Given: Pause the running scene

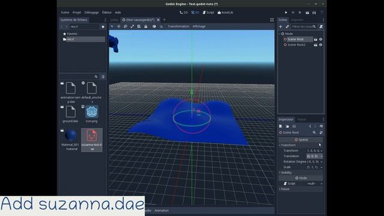Looking at the screenshot, I should pos(293,13).
